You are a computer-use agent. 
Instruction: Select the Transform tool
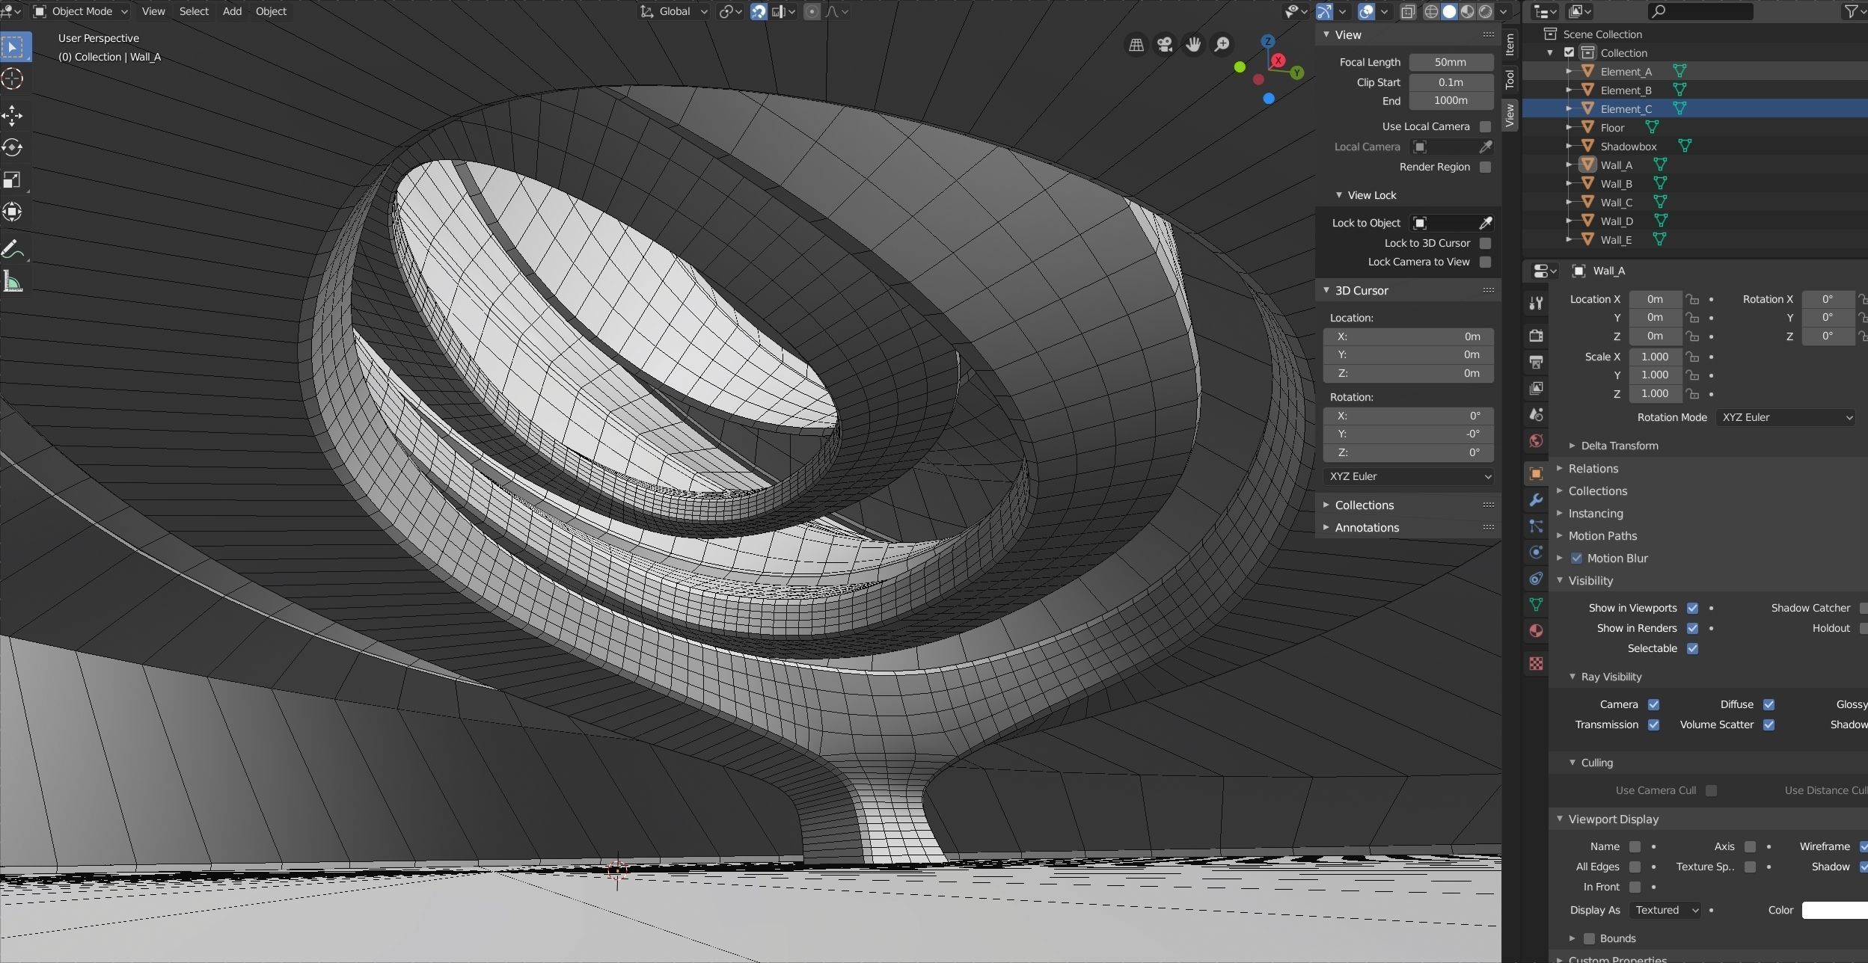pos(13,212)
